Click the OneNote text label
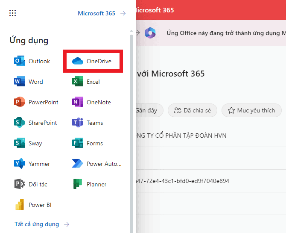The image size is (286, 233). click(x=99, y=102)
